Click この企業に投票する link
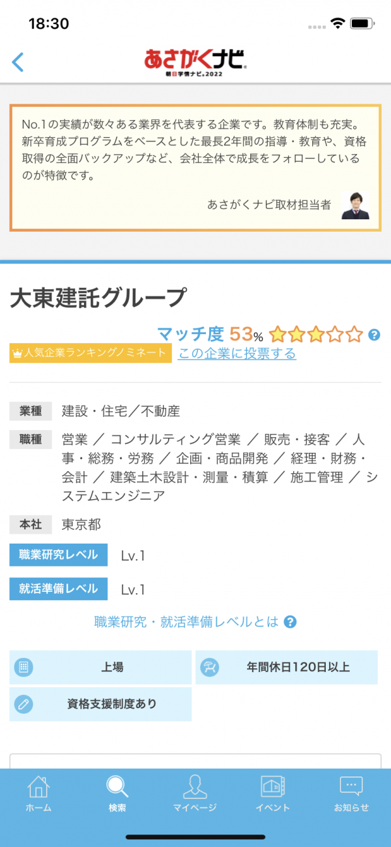Screen dimensions: 391x847 (x=237, y=354)
